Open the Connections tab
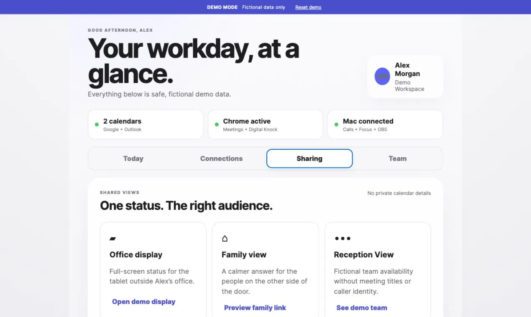This screenshot has height=317, width=531. coord(221,158)
